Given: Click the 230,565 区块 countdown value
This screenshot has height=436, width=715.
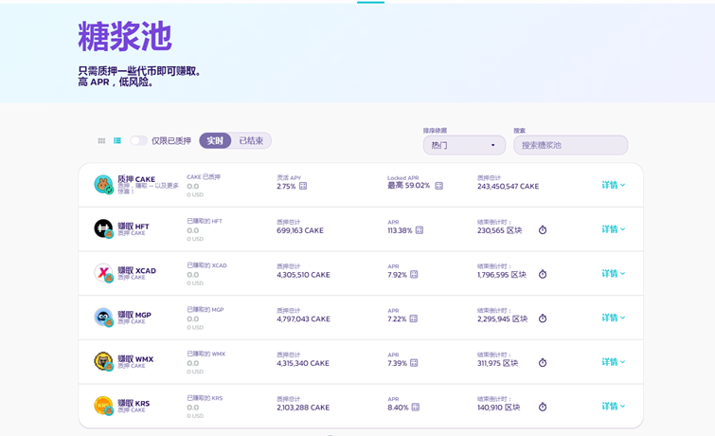Looking at the screenshot, I should pyautogui.click(x=499, y=230).
